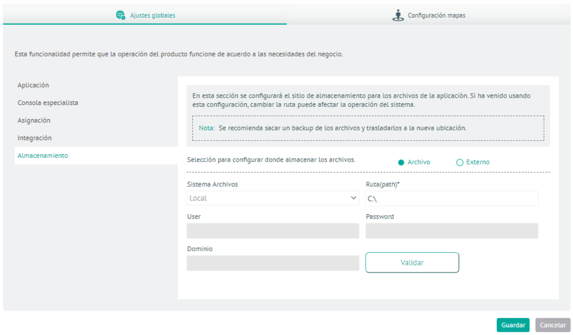
Task: Open the Integración settings section
Action: pyautogui.click(x=35, y=138)
